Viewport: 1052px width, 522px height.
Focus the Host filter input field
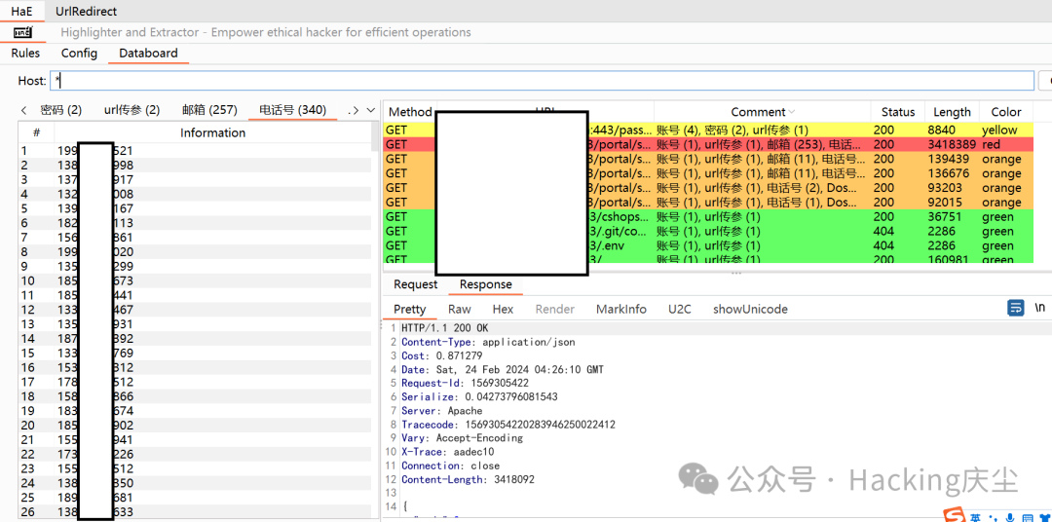[542, 81]
